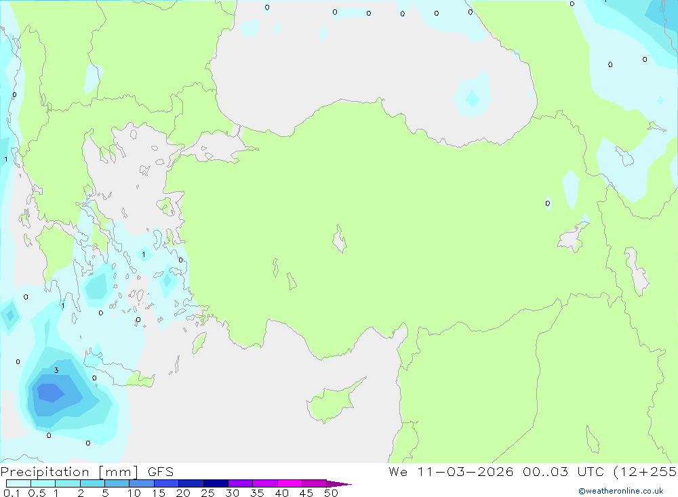
Task: Select the 45–50 mm legend swatch
Action: coord(314,483)
